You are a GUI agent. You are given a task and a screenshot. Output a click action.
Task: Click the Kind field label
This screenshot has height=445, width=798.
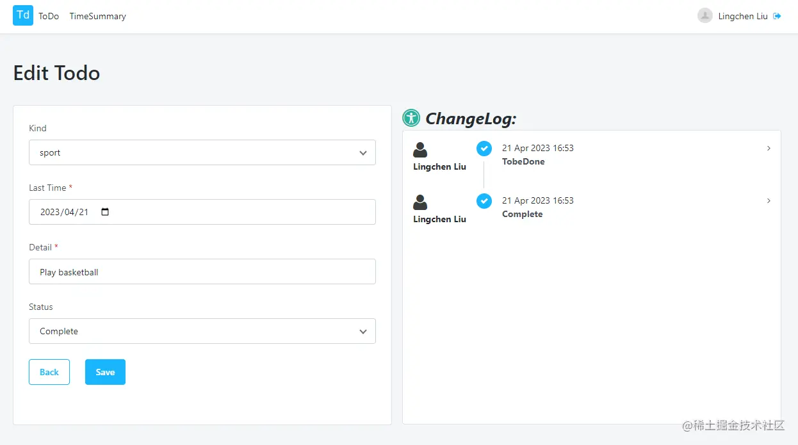click(x=38, y=128)
